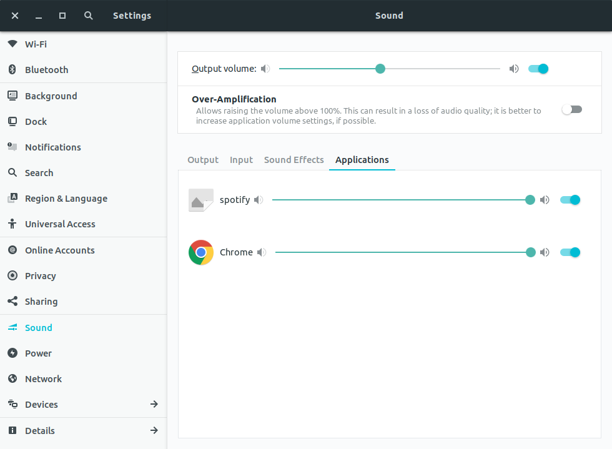Click the Chrome application icon
The height and width of the screenshot is (449, 612).
(x=201, y=252)
